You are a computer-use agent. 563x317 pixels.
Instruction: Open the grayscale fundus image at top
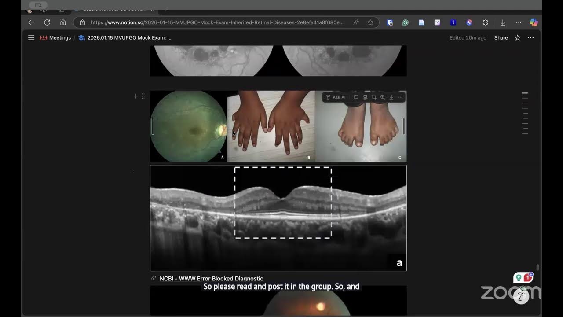[x=278, y=61]
